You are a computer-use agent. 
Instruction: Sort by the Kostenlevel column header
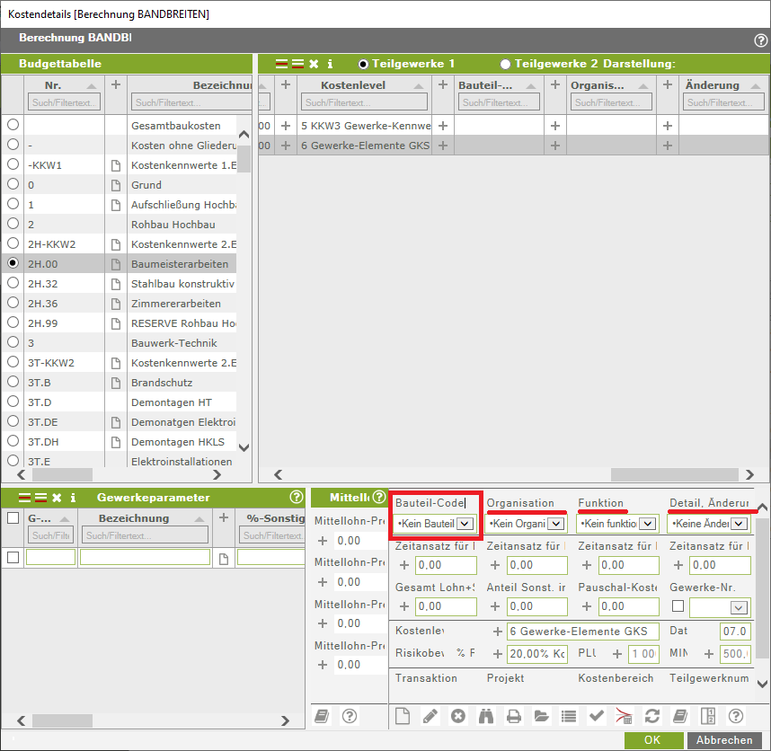(353, 85)
